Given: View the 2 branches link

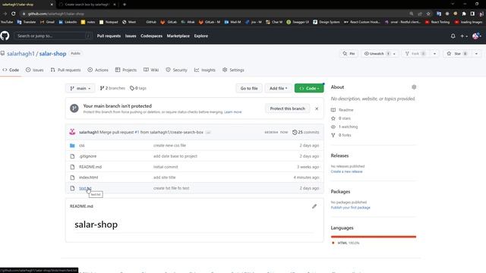Looking at the screenshot, I should [x=112, y=88].
